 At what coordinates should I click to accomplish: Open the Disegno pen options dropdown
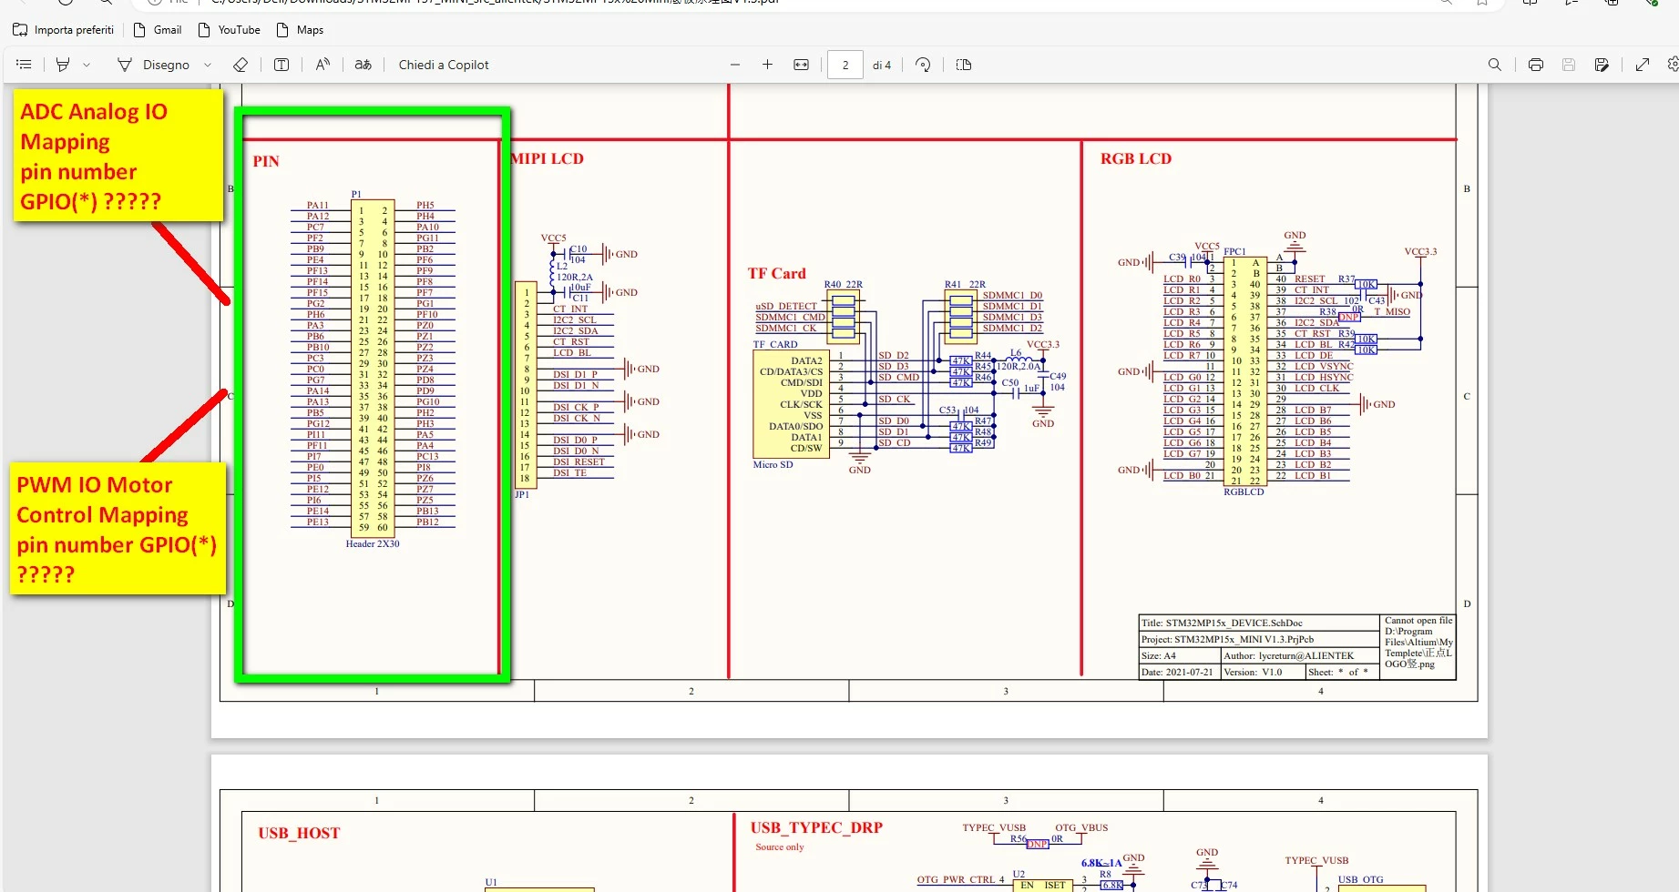[208, 65]
